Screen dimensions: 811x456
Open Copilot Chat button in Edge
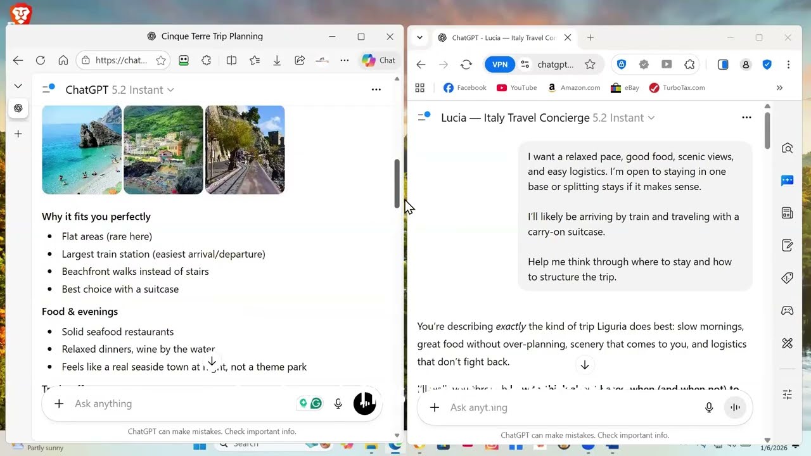[378, 60]
